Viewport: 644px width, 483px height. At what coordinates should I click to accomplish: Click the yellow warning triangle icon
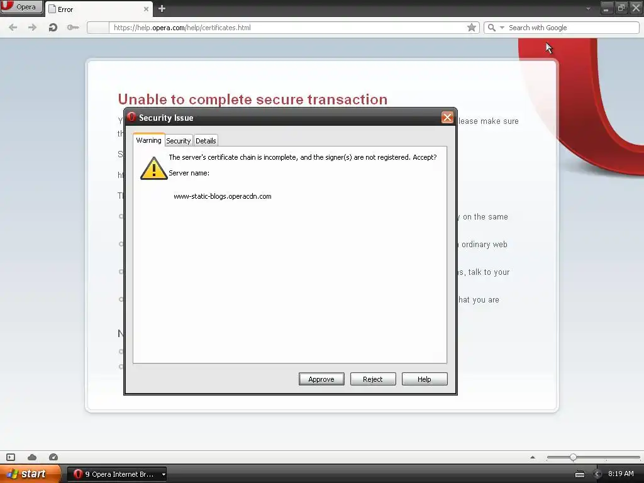pyautogui.click(x=153, y=169)
